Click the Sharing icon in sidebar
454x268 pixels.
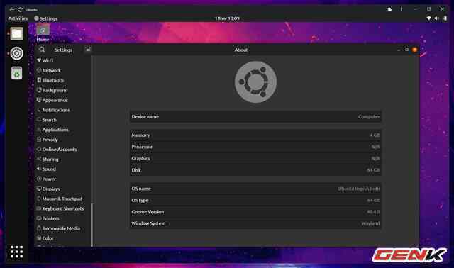tap(39, 159)
